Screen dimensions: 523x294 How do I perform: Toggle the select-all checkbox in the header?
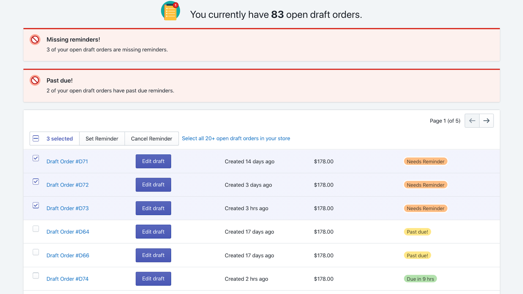(x=36, y=139)
